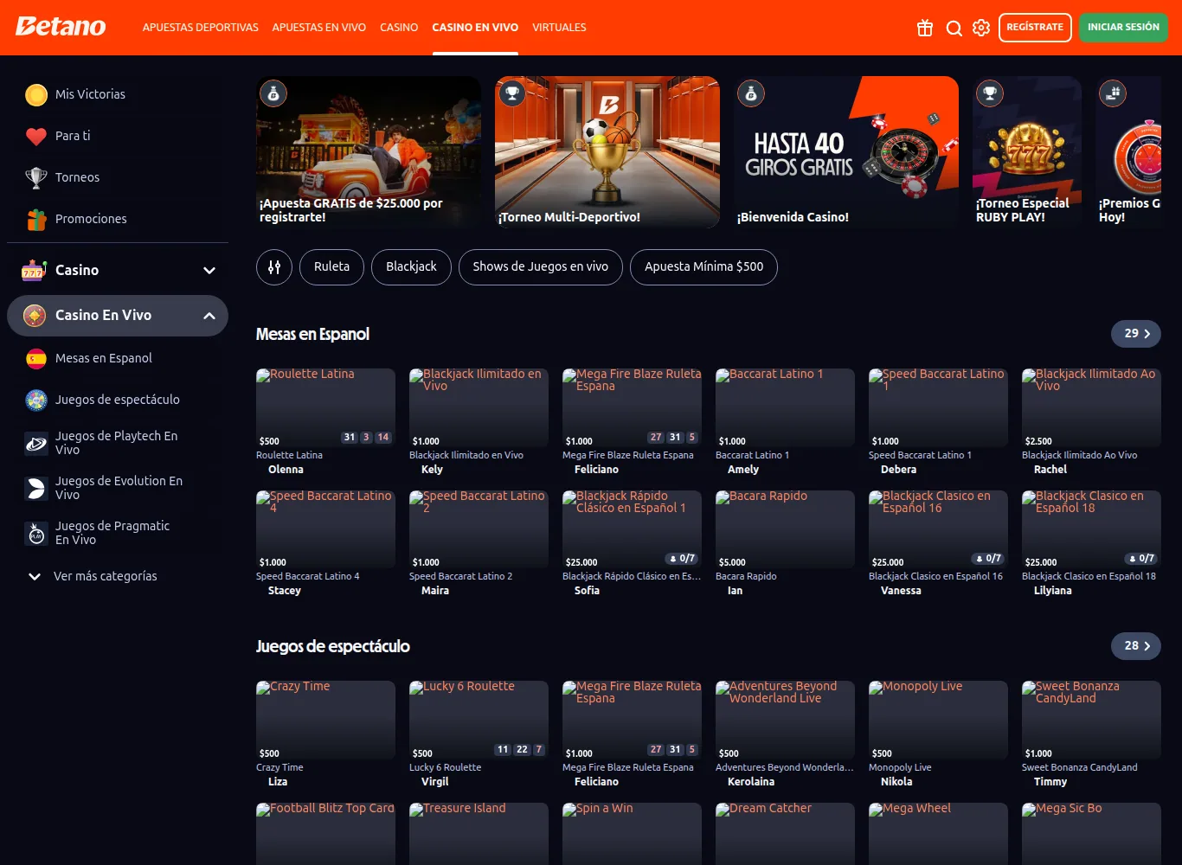Image resolution: width=1182 pixels, height=865 pixels.
Task: Click the Casino slot machine icon
Action: (x=34, y=270)
